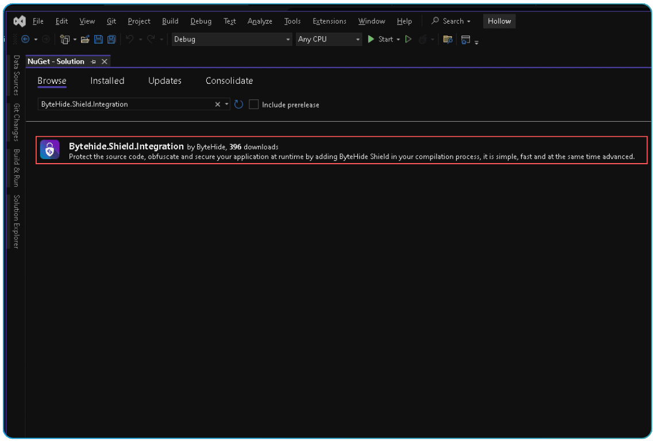Viewport: 655px width, 441px height.
Task: Open the Build menu
Action: (171, 21)
